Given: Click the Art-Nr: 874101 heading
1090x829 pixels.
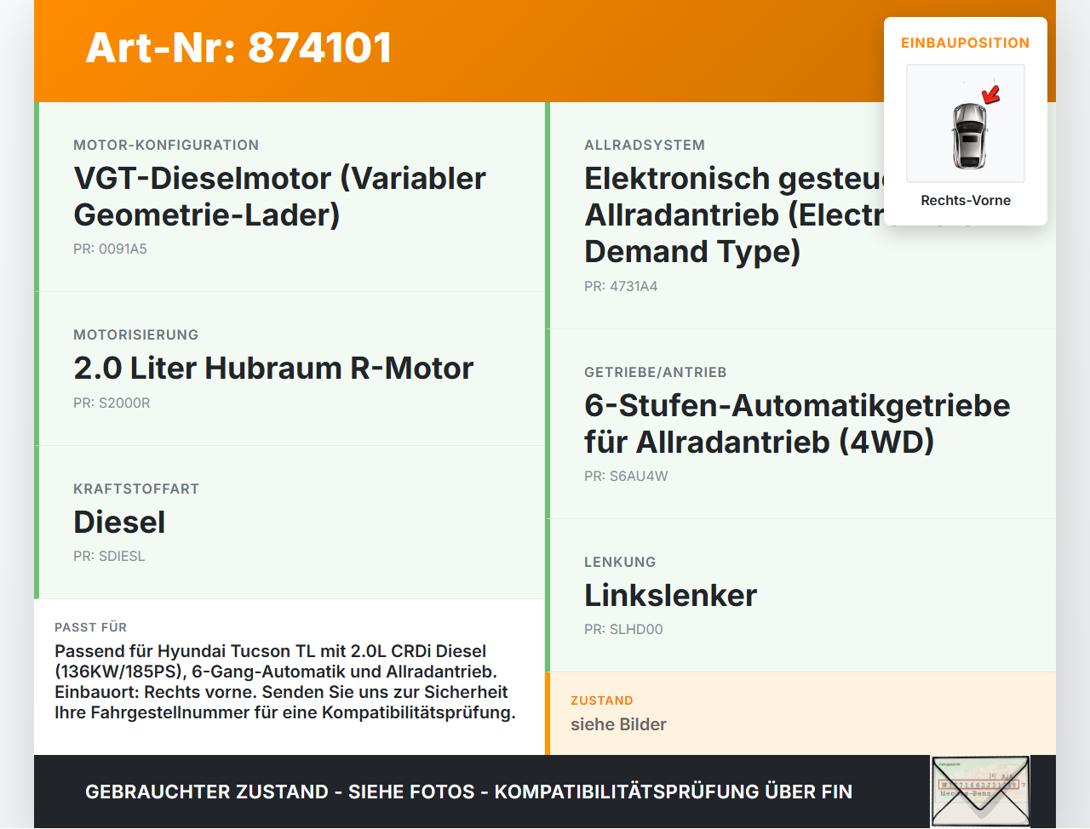Looking at the screenshot, I should [x=238, y=48].
